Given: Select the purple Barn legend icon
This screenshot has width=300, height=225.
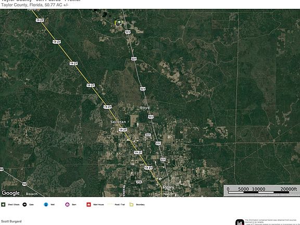Looking at the screenshot, I should tap(67, 205).
